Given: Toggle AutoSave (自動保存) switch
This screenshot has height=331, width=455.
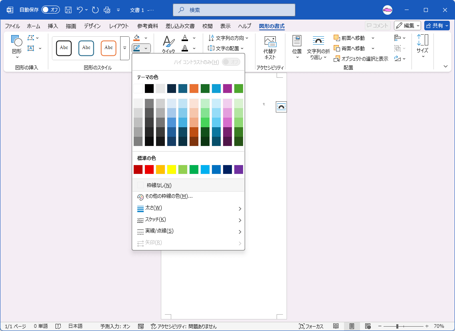Looking at the screenshot, I should point(51,10).
